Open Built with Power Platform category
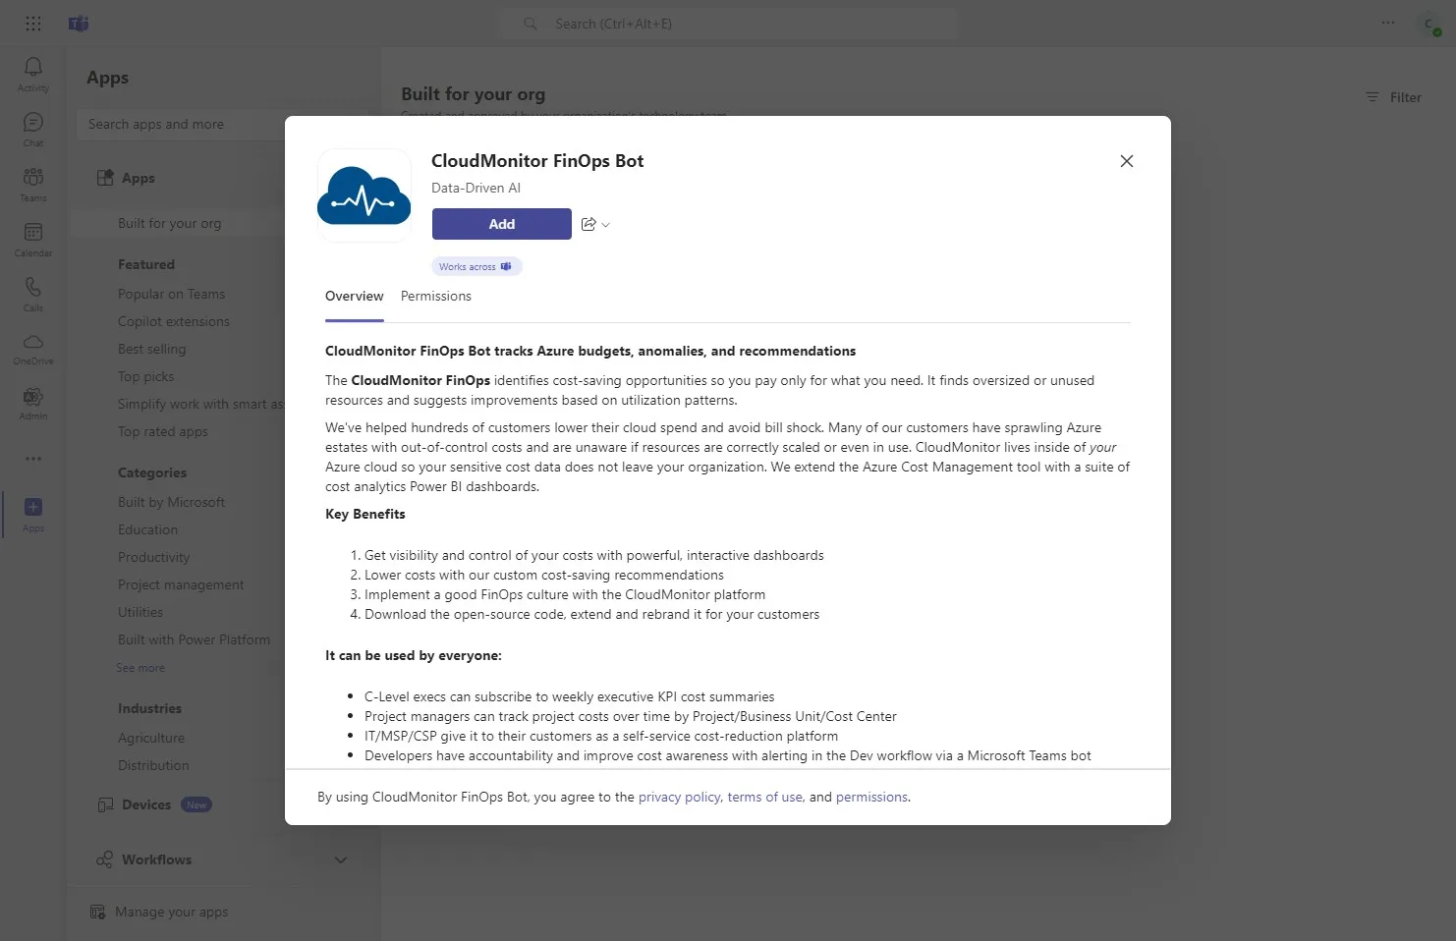The width and height of the screenshot is (1456, 941). (195, 639)
